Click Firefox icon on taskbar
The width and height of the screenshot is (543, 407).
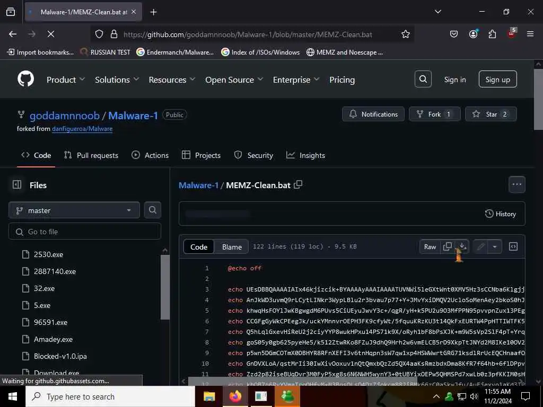[x=235, y=396]
